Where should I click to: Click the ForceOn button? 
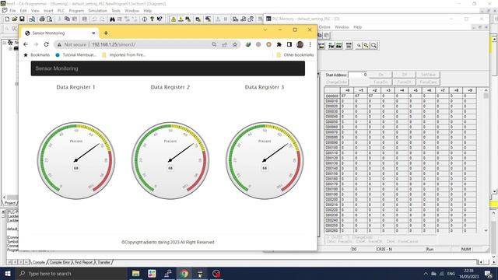[381, 82]
